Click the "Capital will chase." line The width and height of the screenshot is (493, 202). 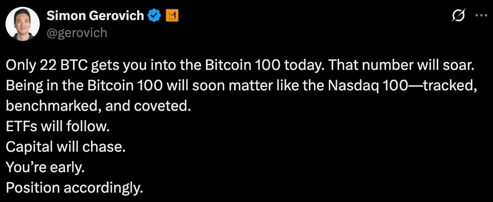click(x=66, y=147)
